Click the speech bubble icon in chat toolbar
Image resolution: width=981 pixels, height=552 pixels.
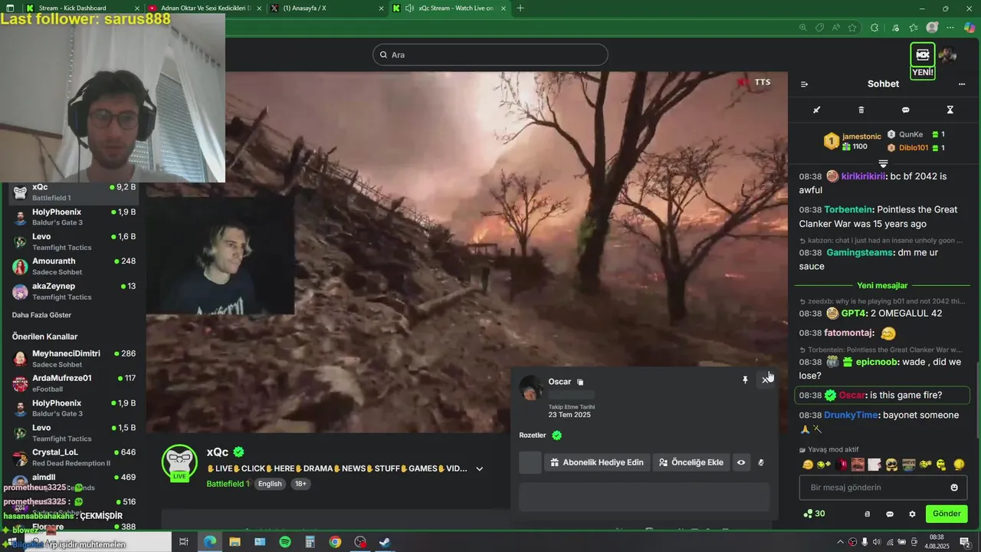point(905,110)
